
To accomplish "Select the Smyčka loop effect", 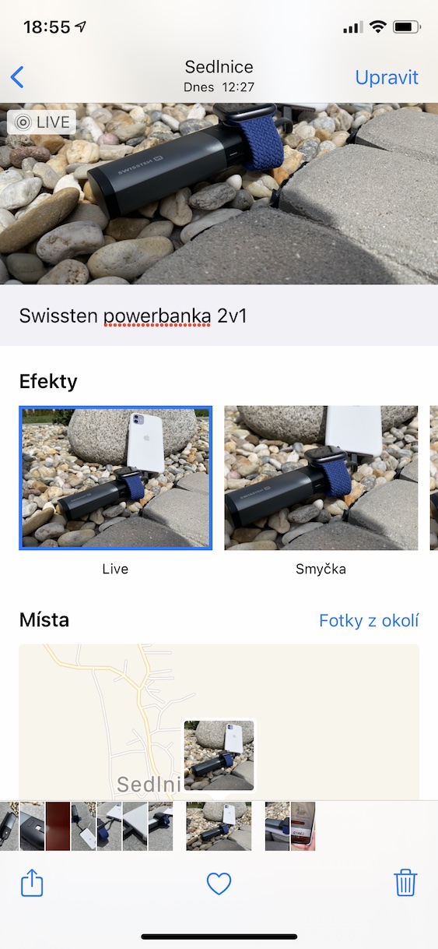I will [x=321, y=478].
